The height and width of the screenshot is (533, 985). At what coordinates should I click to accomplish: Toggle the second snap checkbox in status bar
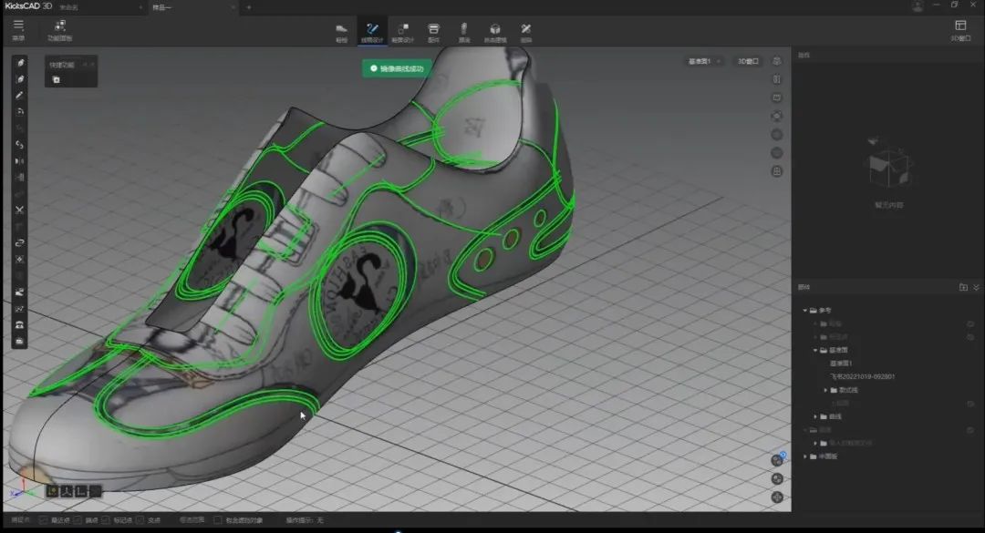76,520
